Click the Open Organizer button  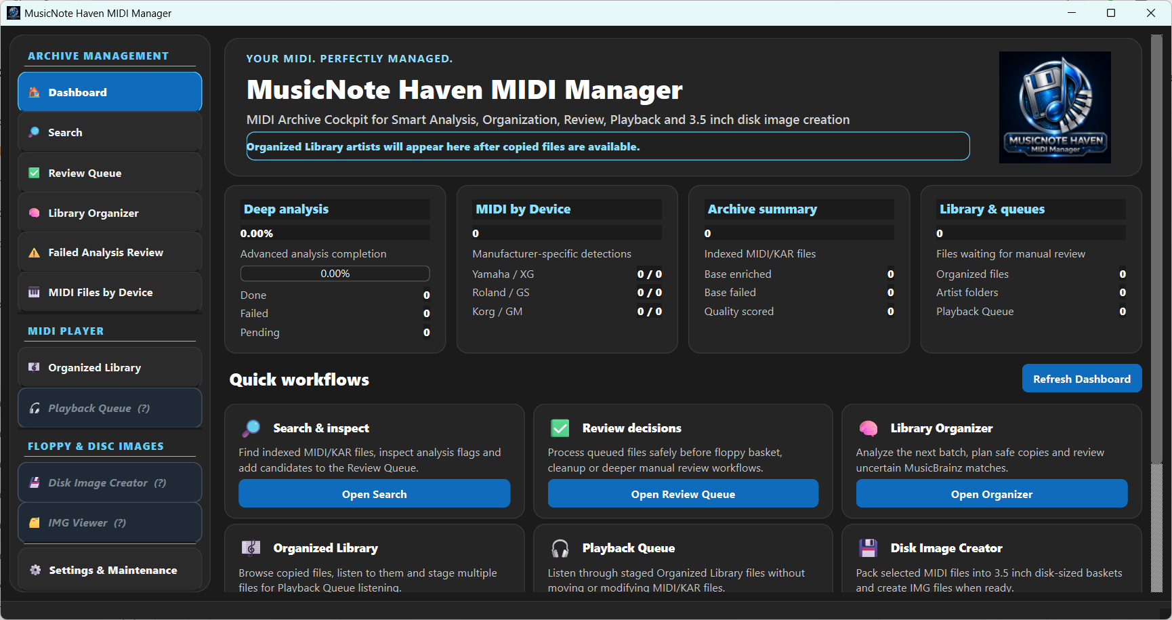coord(992,494)
